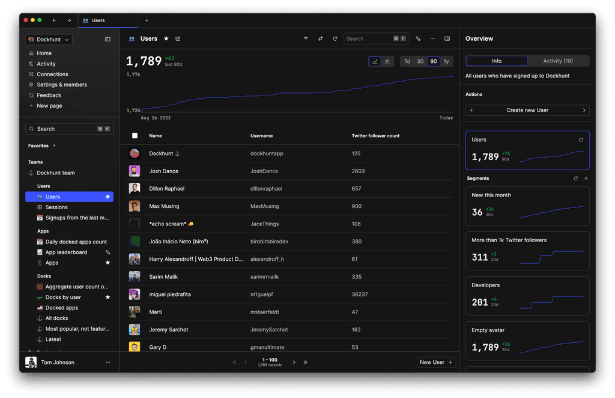Tick the select-all checkbox in table header
This screenshot has height=398, width=615.
click(x=135, y=136)
